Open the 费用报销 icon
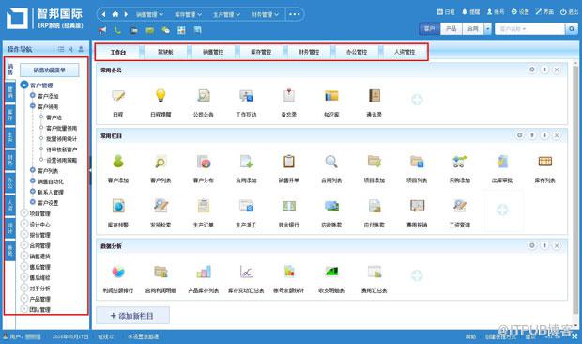582x344 pixels. pyautogui.click(x=417, y=206)
